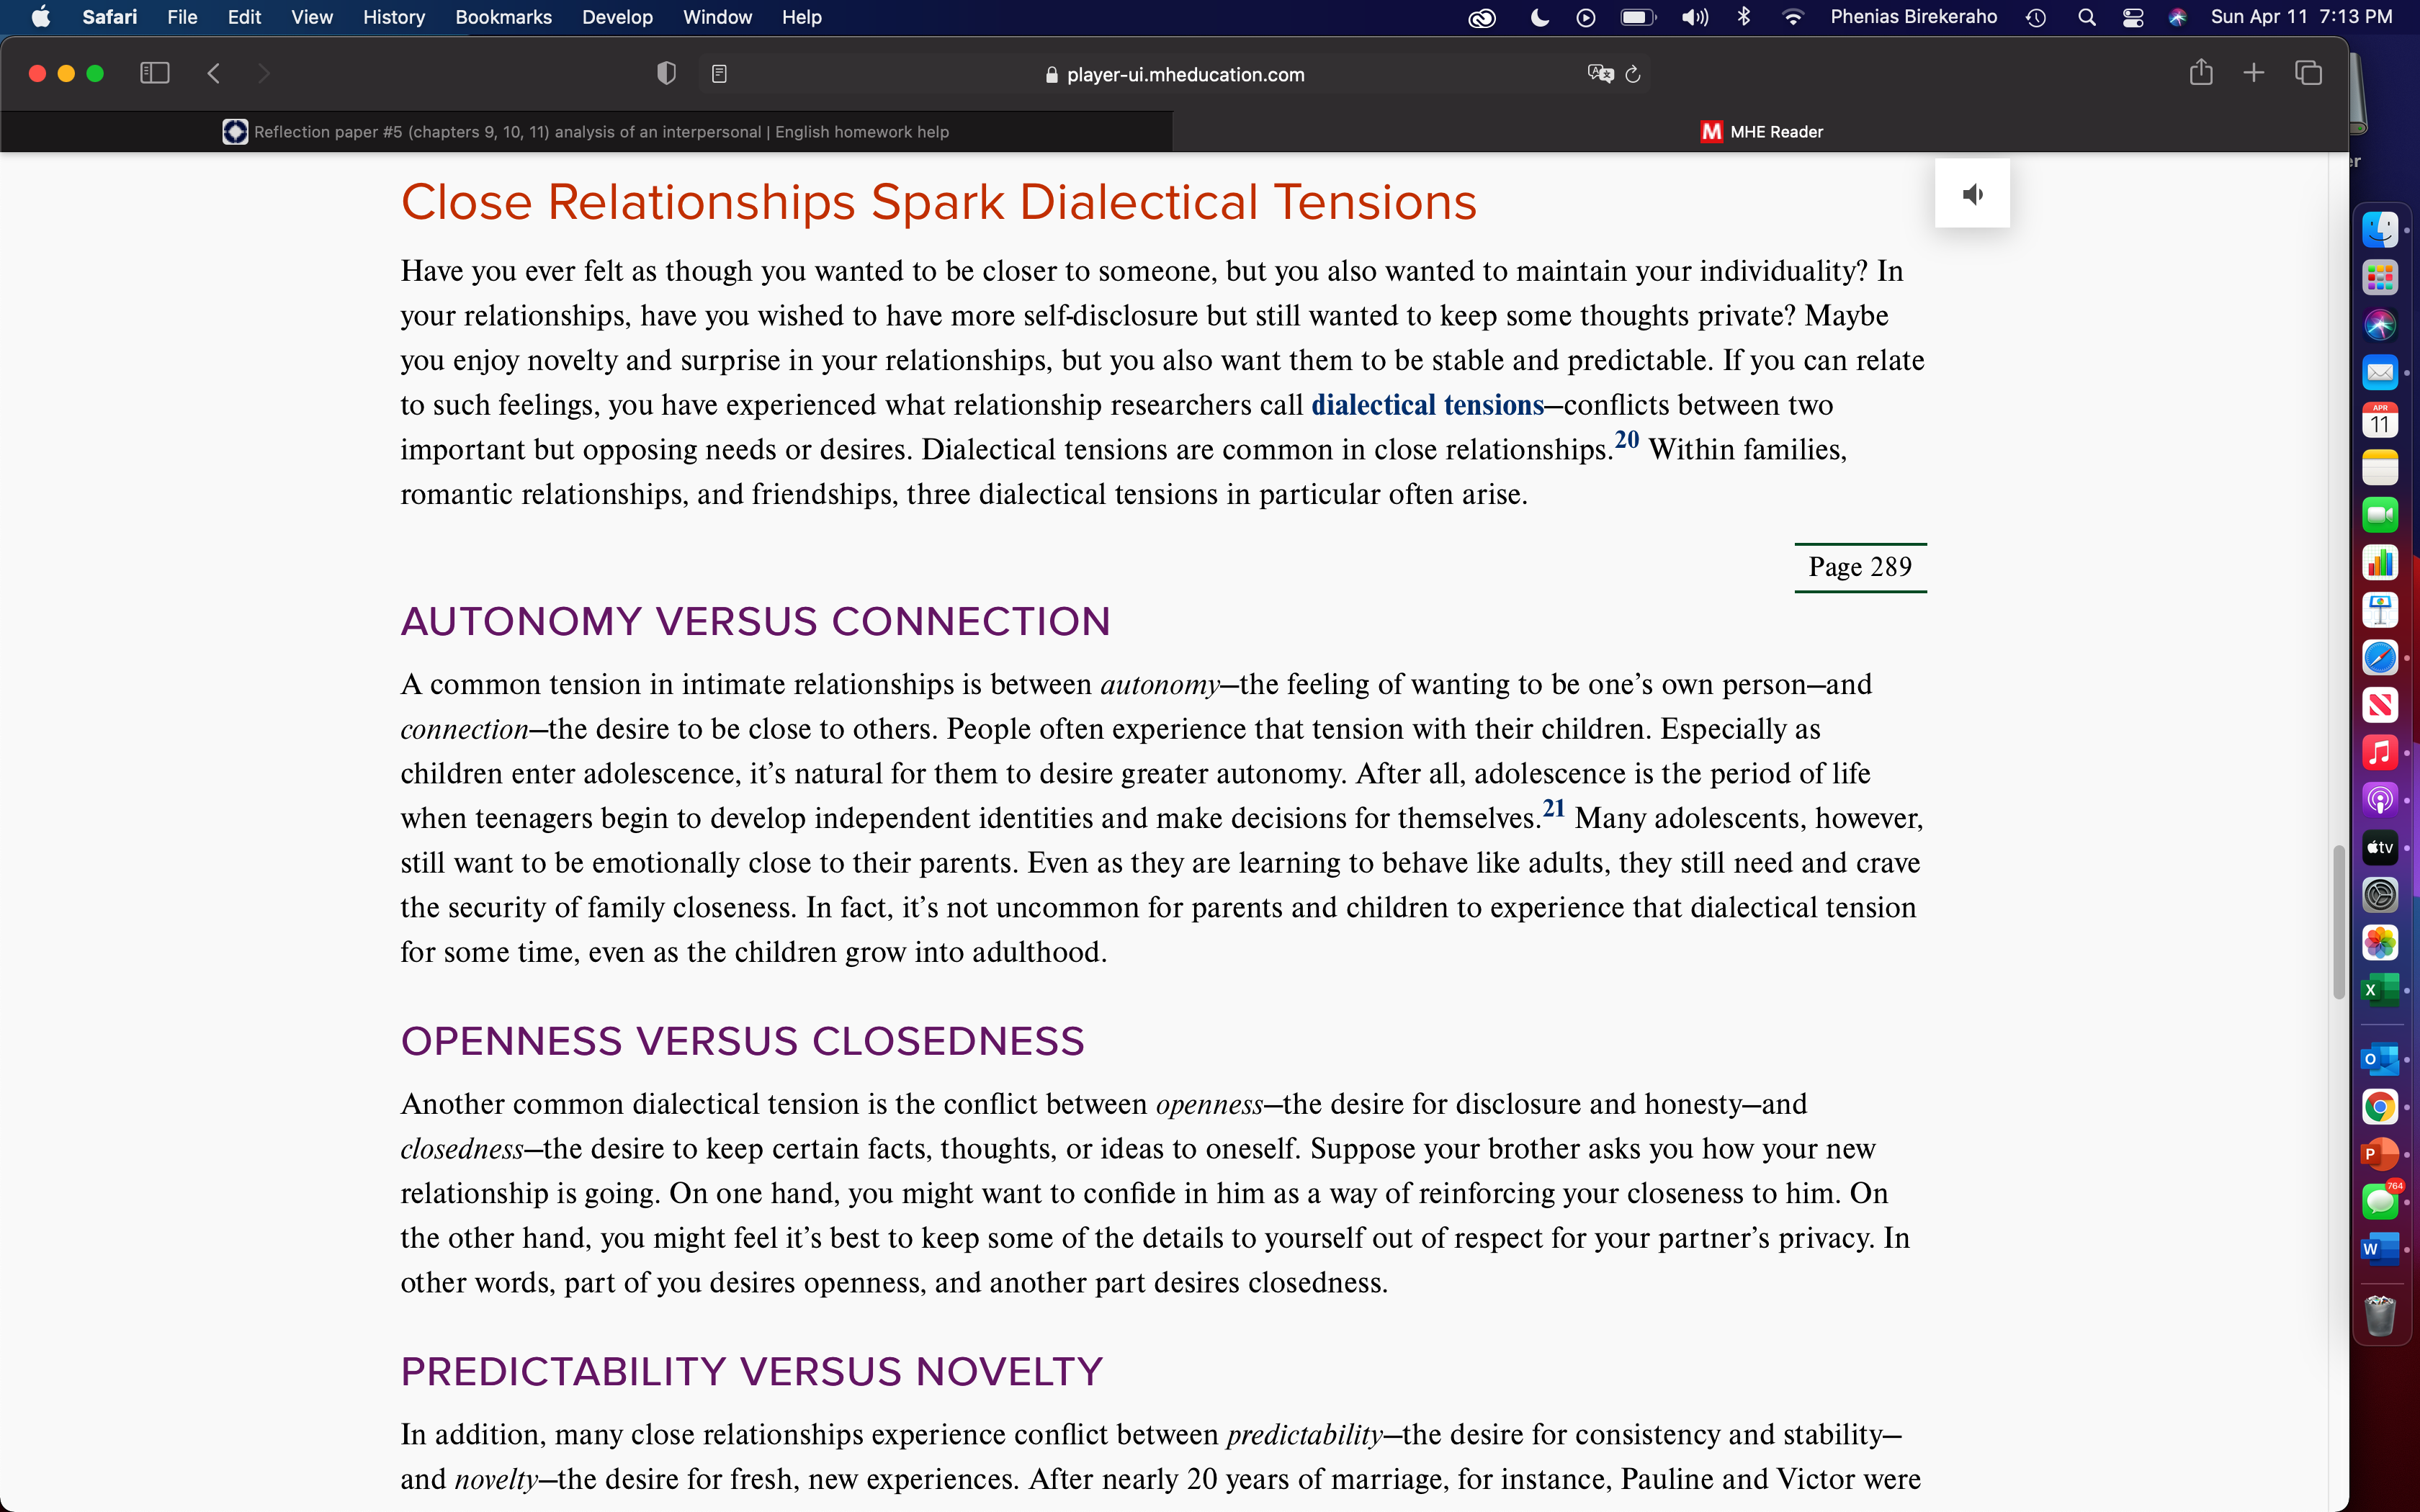Image resolution: width=2420 pixels, height=1512 pixels.
Task: Go back with the Safari back arrow
Action: 213,73
